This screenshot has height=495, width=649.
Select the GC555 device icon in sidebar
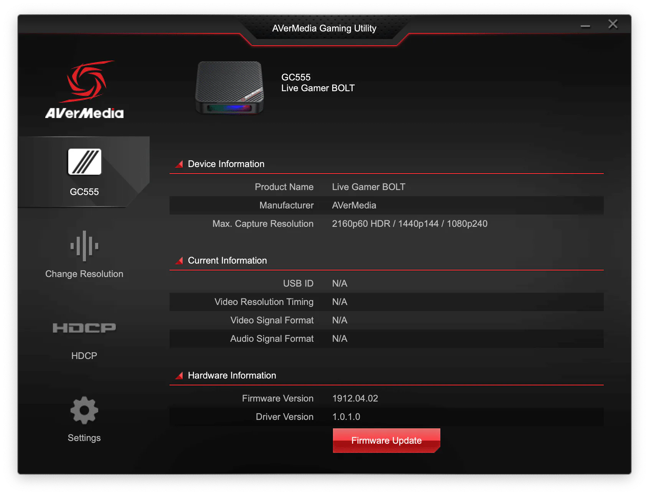tap(84, 162)
